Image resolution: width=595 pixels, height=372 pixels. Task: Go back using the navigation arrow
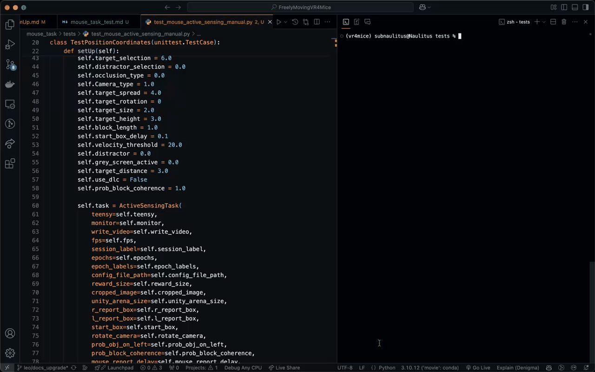[x=167, y=7]
